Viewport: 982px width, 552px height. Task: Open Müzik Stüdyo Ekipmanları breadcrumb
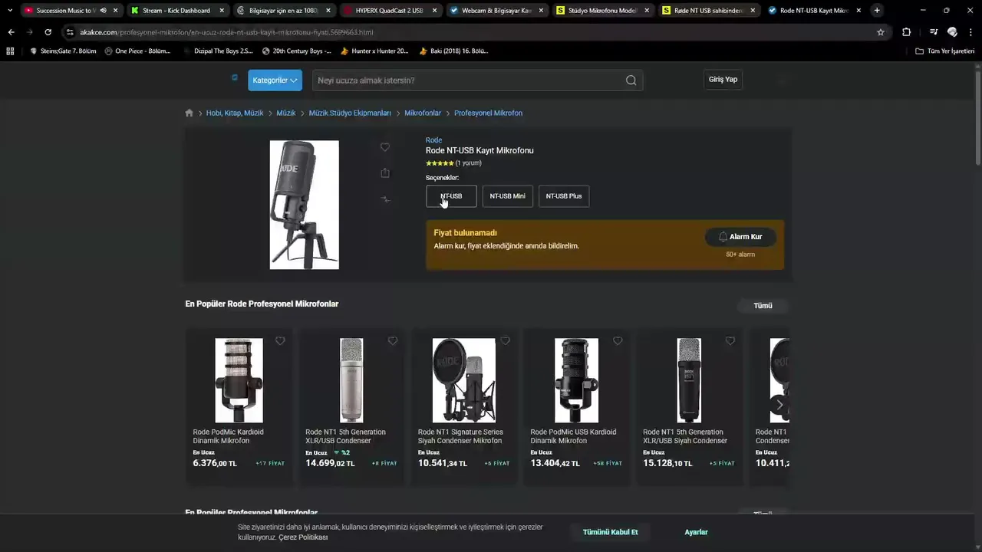350,113
